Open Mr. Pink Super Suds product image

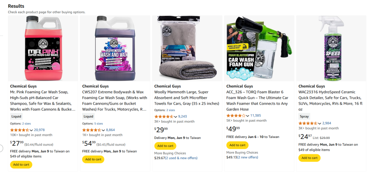tap(43, 48)
